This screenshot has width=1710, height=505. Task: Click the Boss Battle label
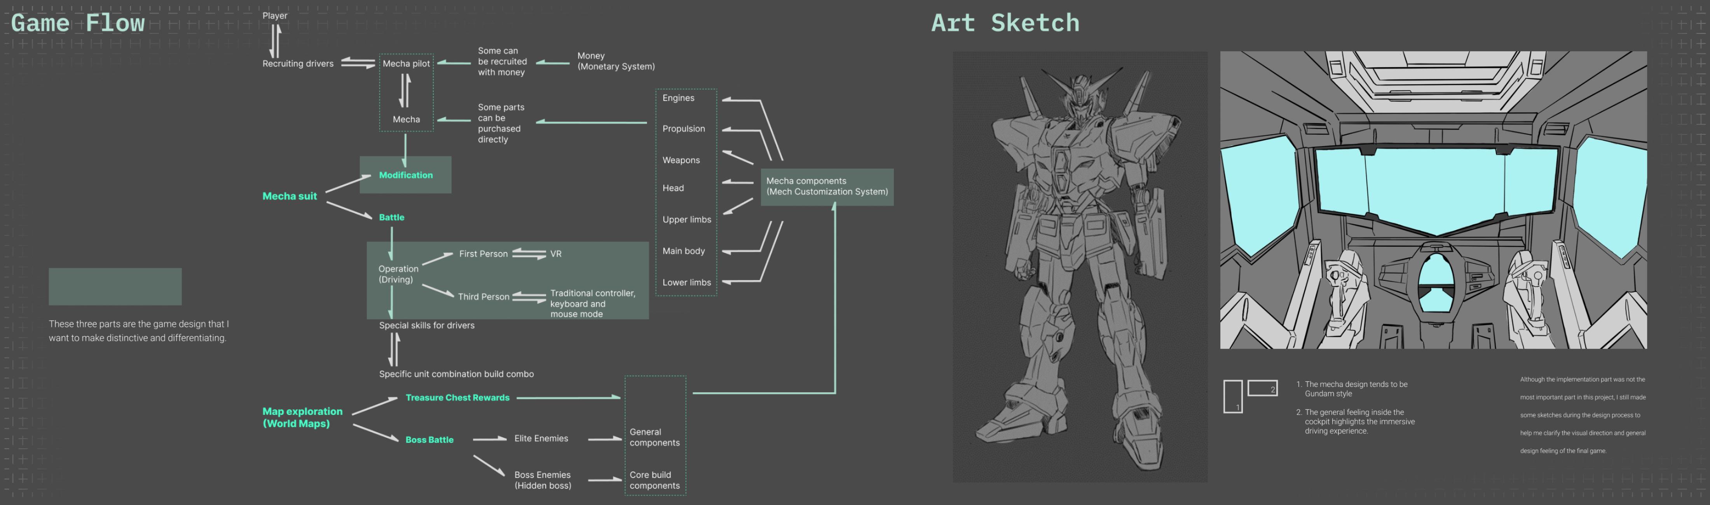(429, 439)
